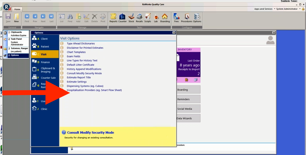
Task: Open the System Administrator dropdown
Action: point(288,9)
